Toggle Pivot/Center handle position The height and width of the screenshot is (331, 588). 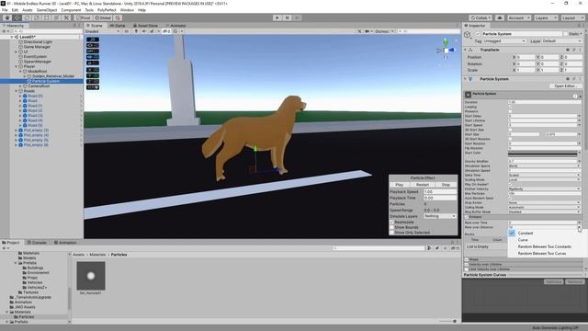click(x=84, y=17)
